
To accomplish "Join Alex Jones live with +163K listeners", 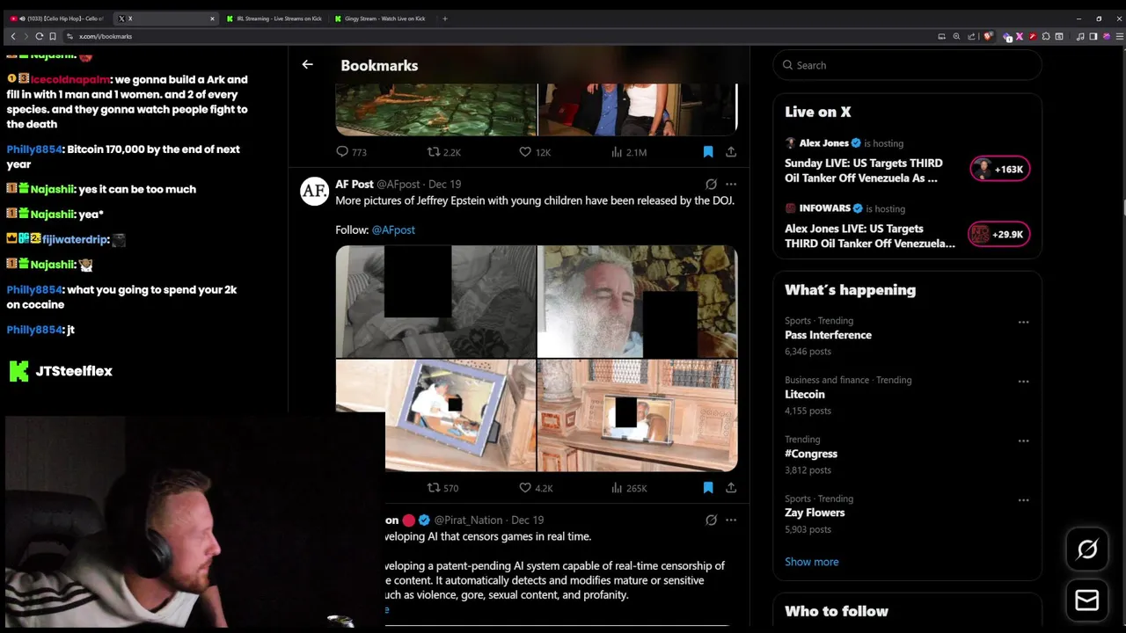I will pos(999,169).
